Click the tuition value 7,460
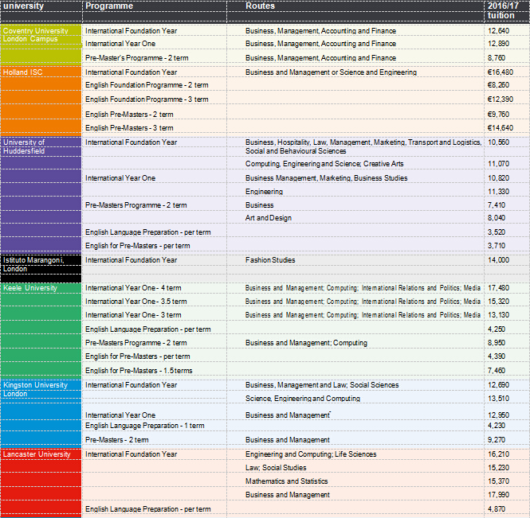The image size is (530, 518). (x=497, y=371)
